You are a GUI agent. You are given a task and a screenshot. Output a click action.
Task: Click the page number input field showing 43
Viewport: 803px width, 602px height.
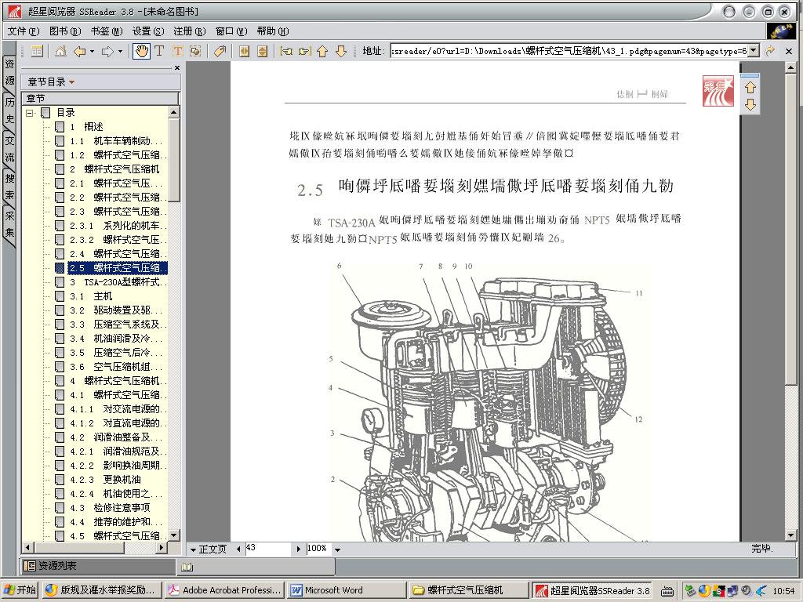(x=268, y=549)
